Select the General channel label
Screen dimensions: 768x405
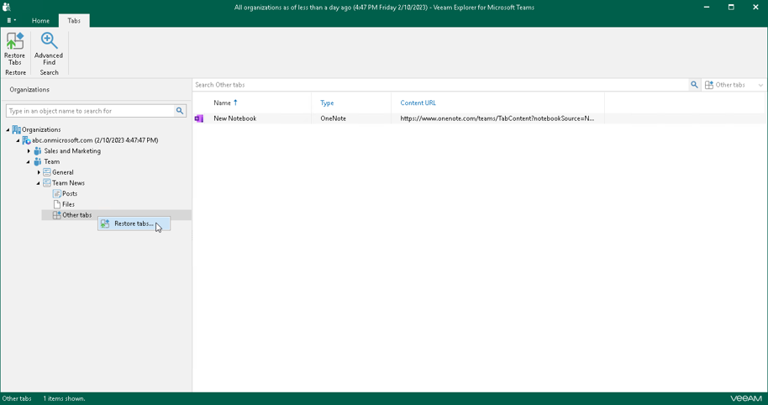coord(63,172)
